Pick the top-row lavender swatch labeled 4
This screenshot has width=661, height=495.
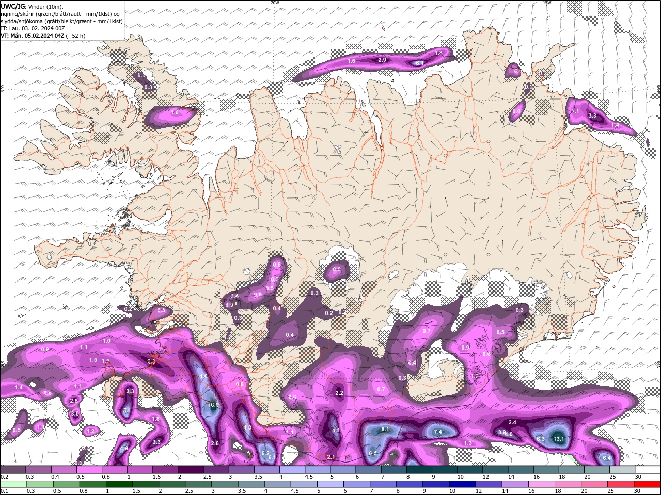(292, 469)
